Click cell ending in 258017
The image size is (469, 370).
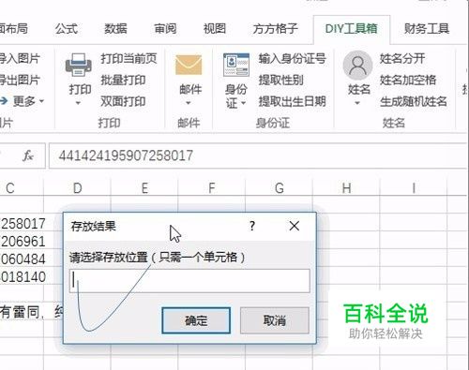[x=22, y=224]
